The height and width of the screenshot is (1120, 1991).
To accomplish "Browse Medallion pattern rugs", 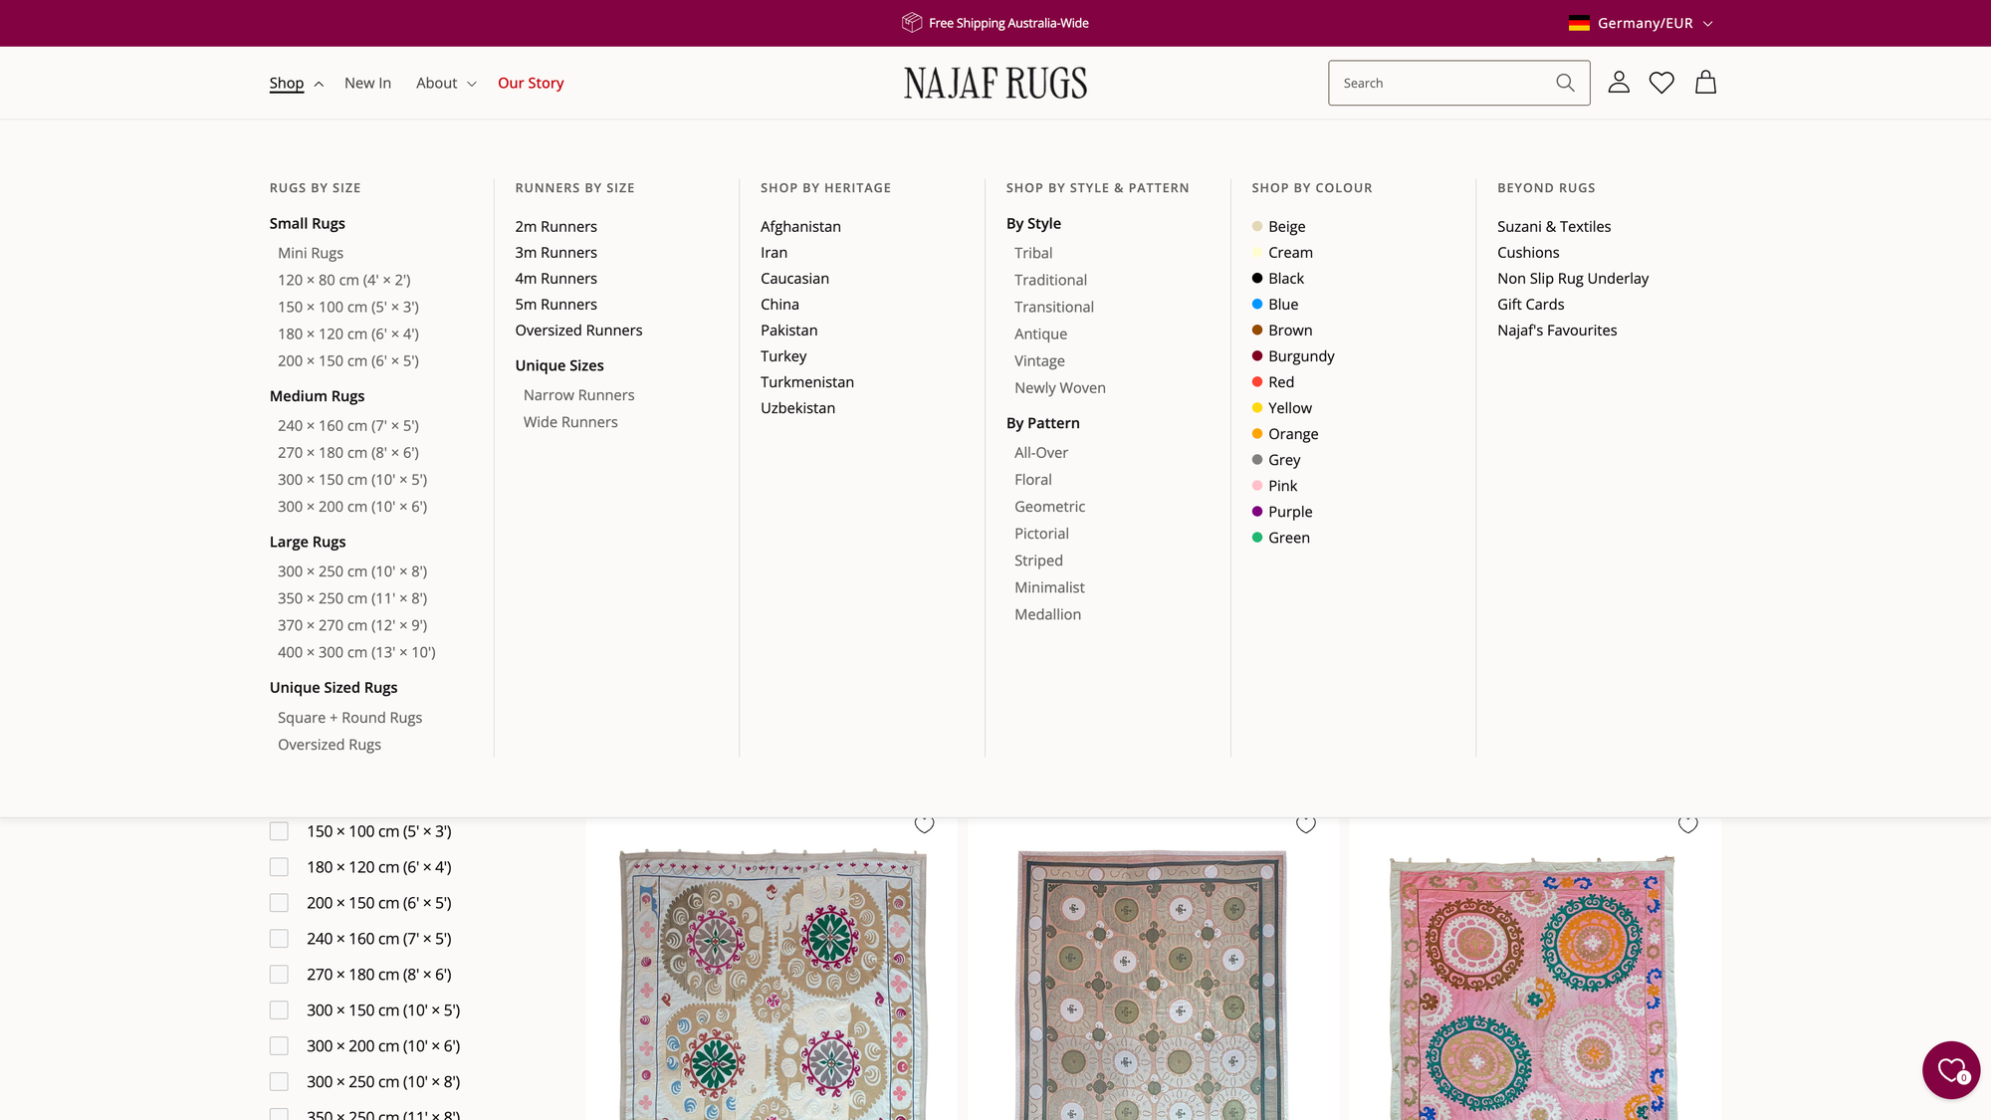I will tap(1047, 615).
